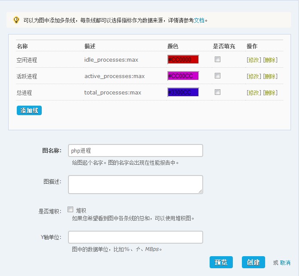The height and width of the screenshot is (276, 300).
Task: Enable fill for 空闲进程 line
Action: click(x=218, y=60)
